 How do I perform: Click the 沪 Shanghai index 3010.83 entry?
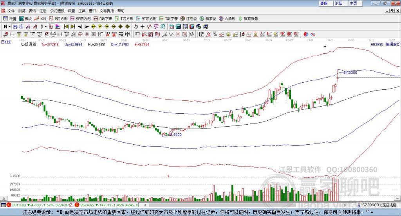(x=40, y=205)
